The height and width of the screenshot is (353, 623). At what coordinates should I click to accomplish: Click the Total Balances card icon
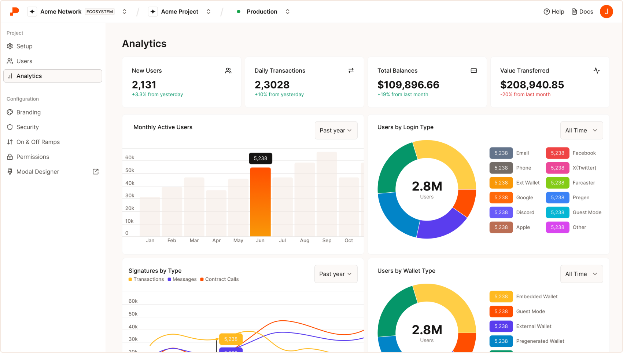[474, 70]
